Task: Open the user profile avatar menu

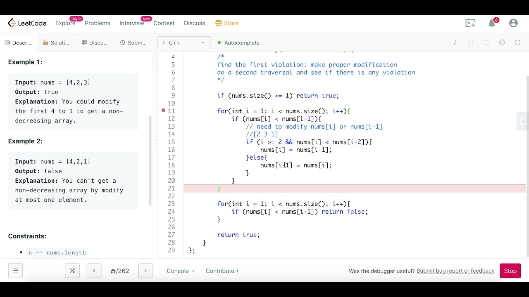Action: pyautogui.click(x=514, y=23)
